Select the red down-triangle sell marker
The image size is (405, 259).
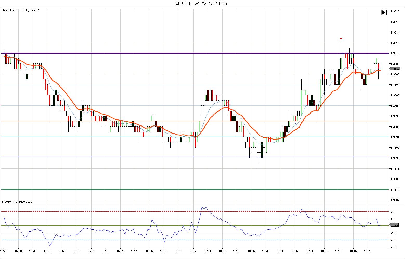341,39
